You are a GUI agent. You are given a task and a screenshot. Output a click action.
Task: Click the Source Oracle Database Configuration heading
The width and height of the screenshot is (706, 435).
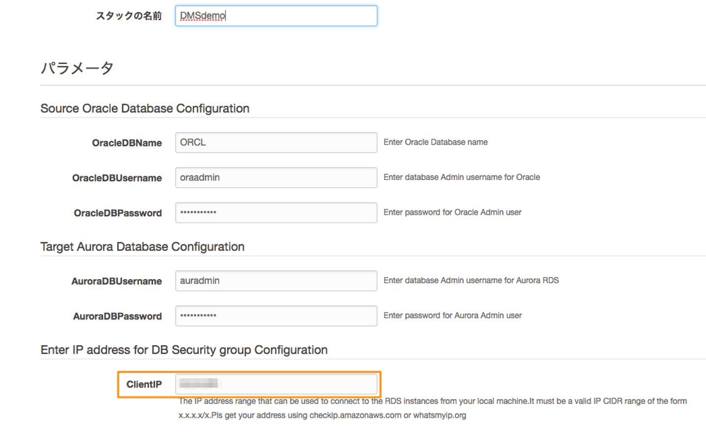point(145,108)
